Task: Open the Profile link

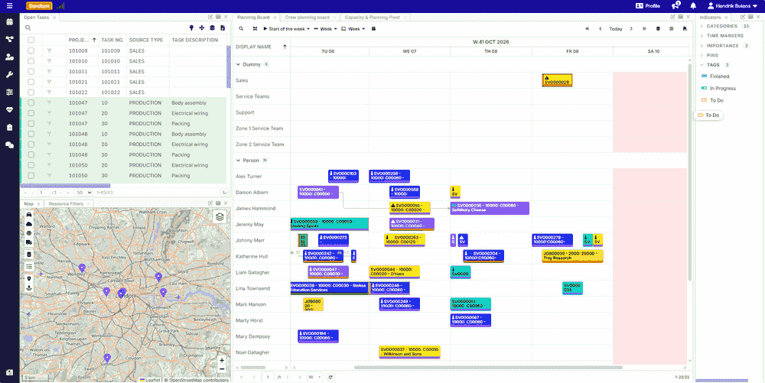Action: point(648,6)
